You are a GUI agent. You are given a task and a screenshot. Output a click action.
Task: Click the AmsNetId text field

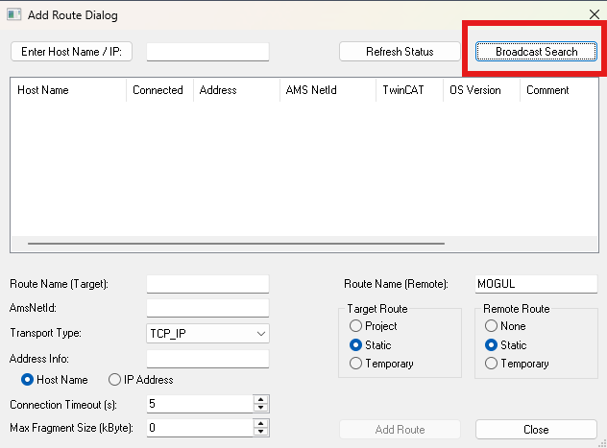pos(207,308)
